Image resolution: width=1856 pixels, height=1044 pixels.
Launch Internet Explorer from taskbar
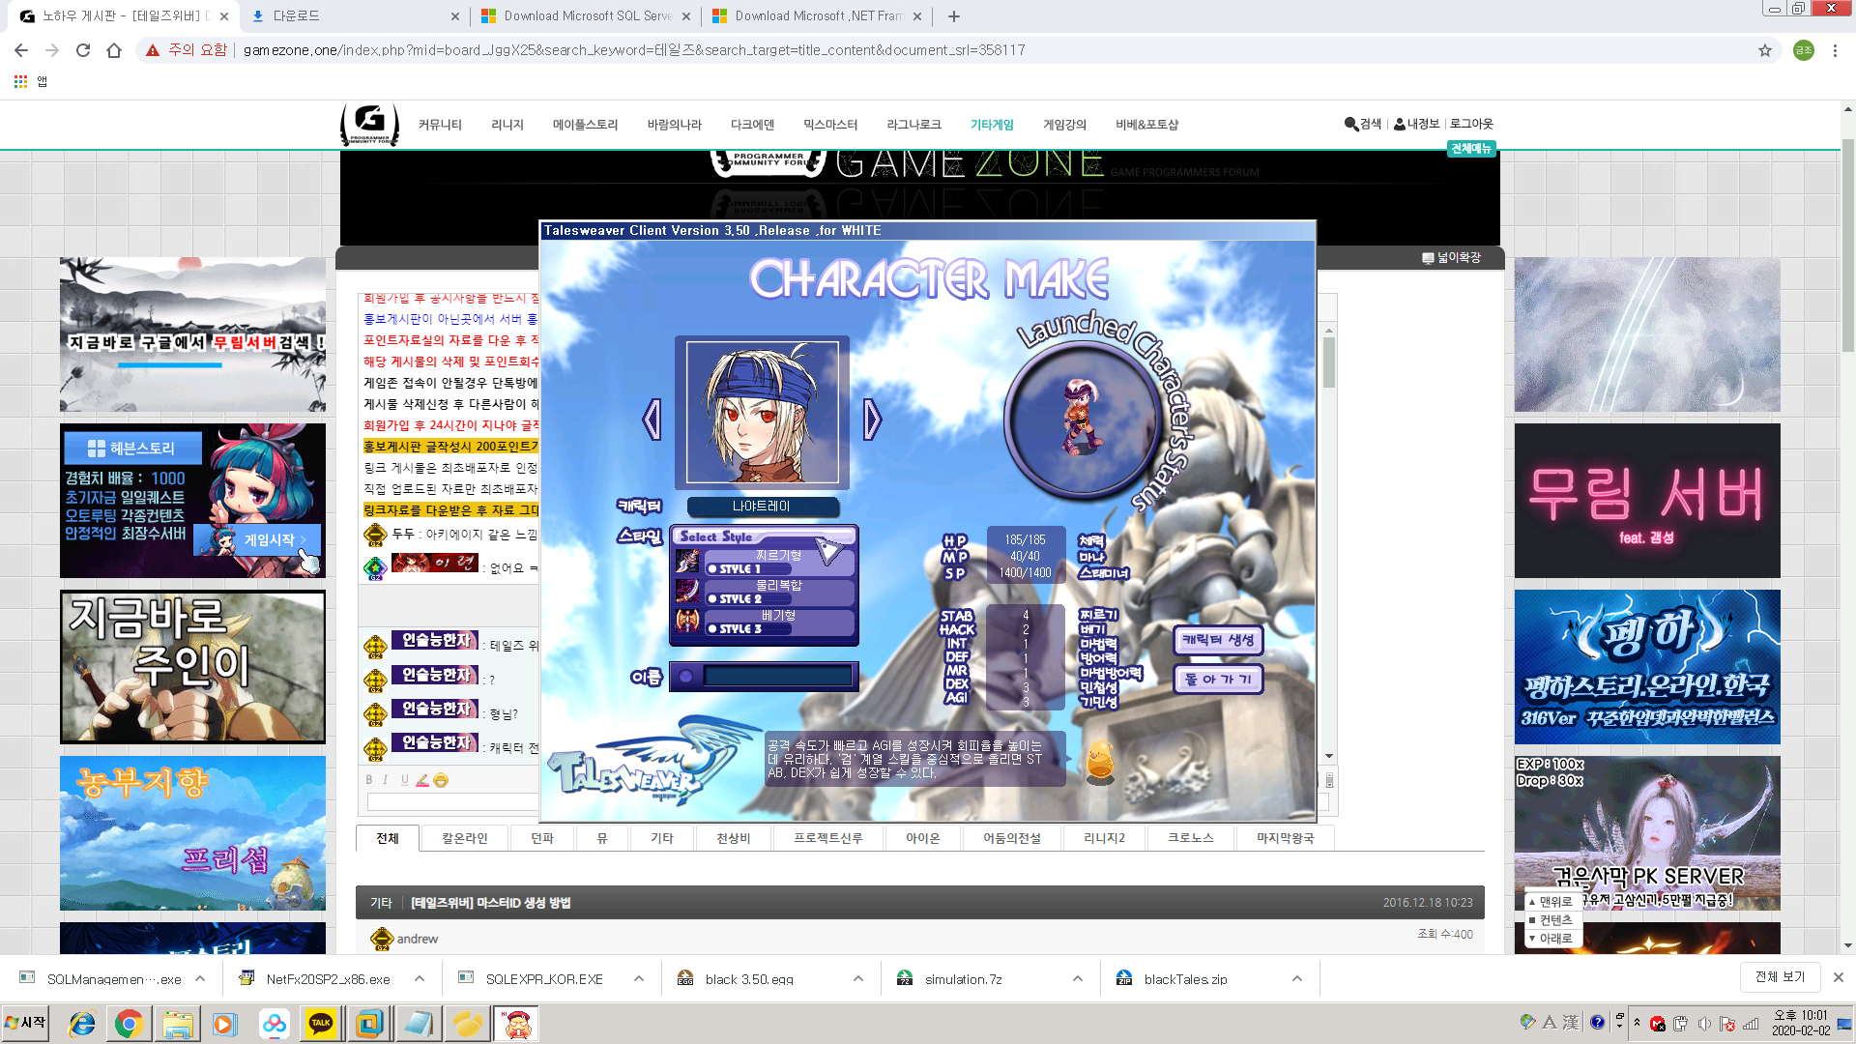(x=82, y=1024)
